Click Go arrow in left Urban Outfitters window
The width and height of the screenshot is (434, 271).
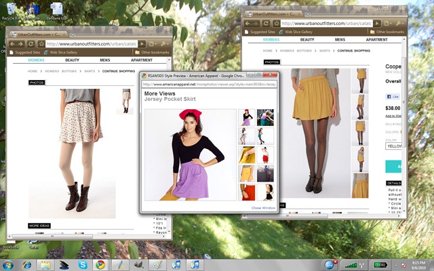click(x=142, y=43)
